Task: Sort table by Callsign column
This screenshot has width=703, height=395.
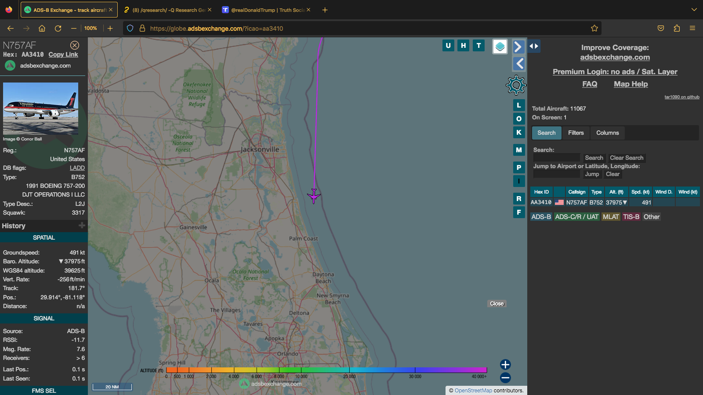Action: pyautogui.click(x=576, y=192)
